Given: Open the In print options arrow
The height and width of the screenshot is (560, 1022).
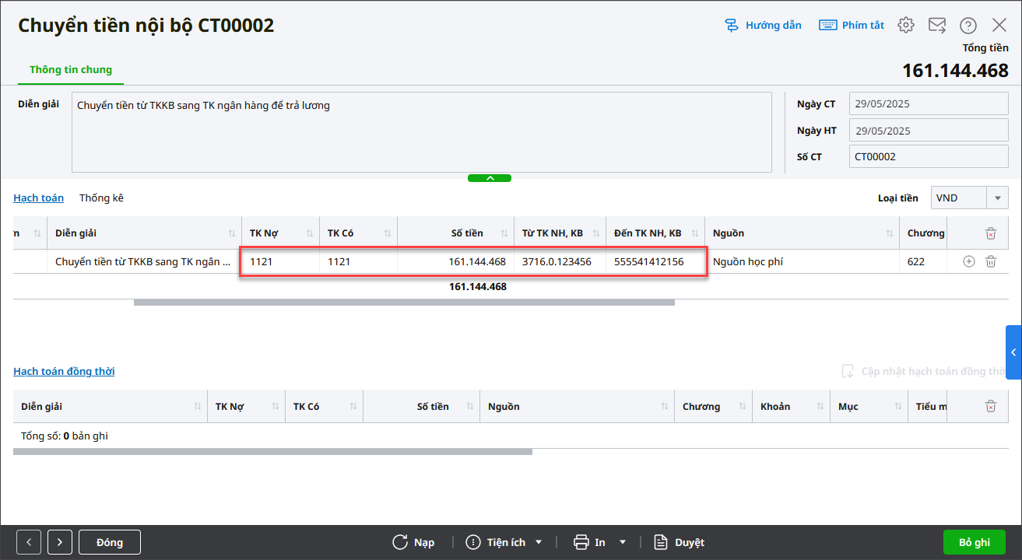Looking at the screenshot, I should 622,542.
